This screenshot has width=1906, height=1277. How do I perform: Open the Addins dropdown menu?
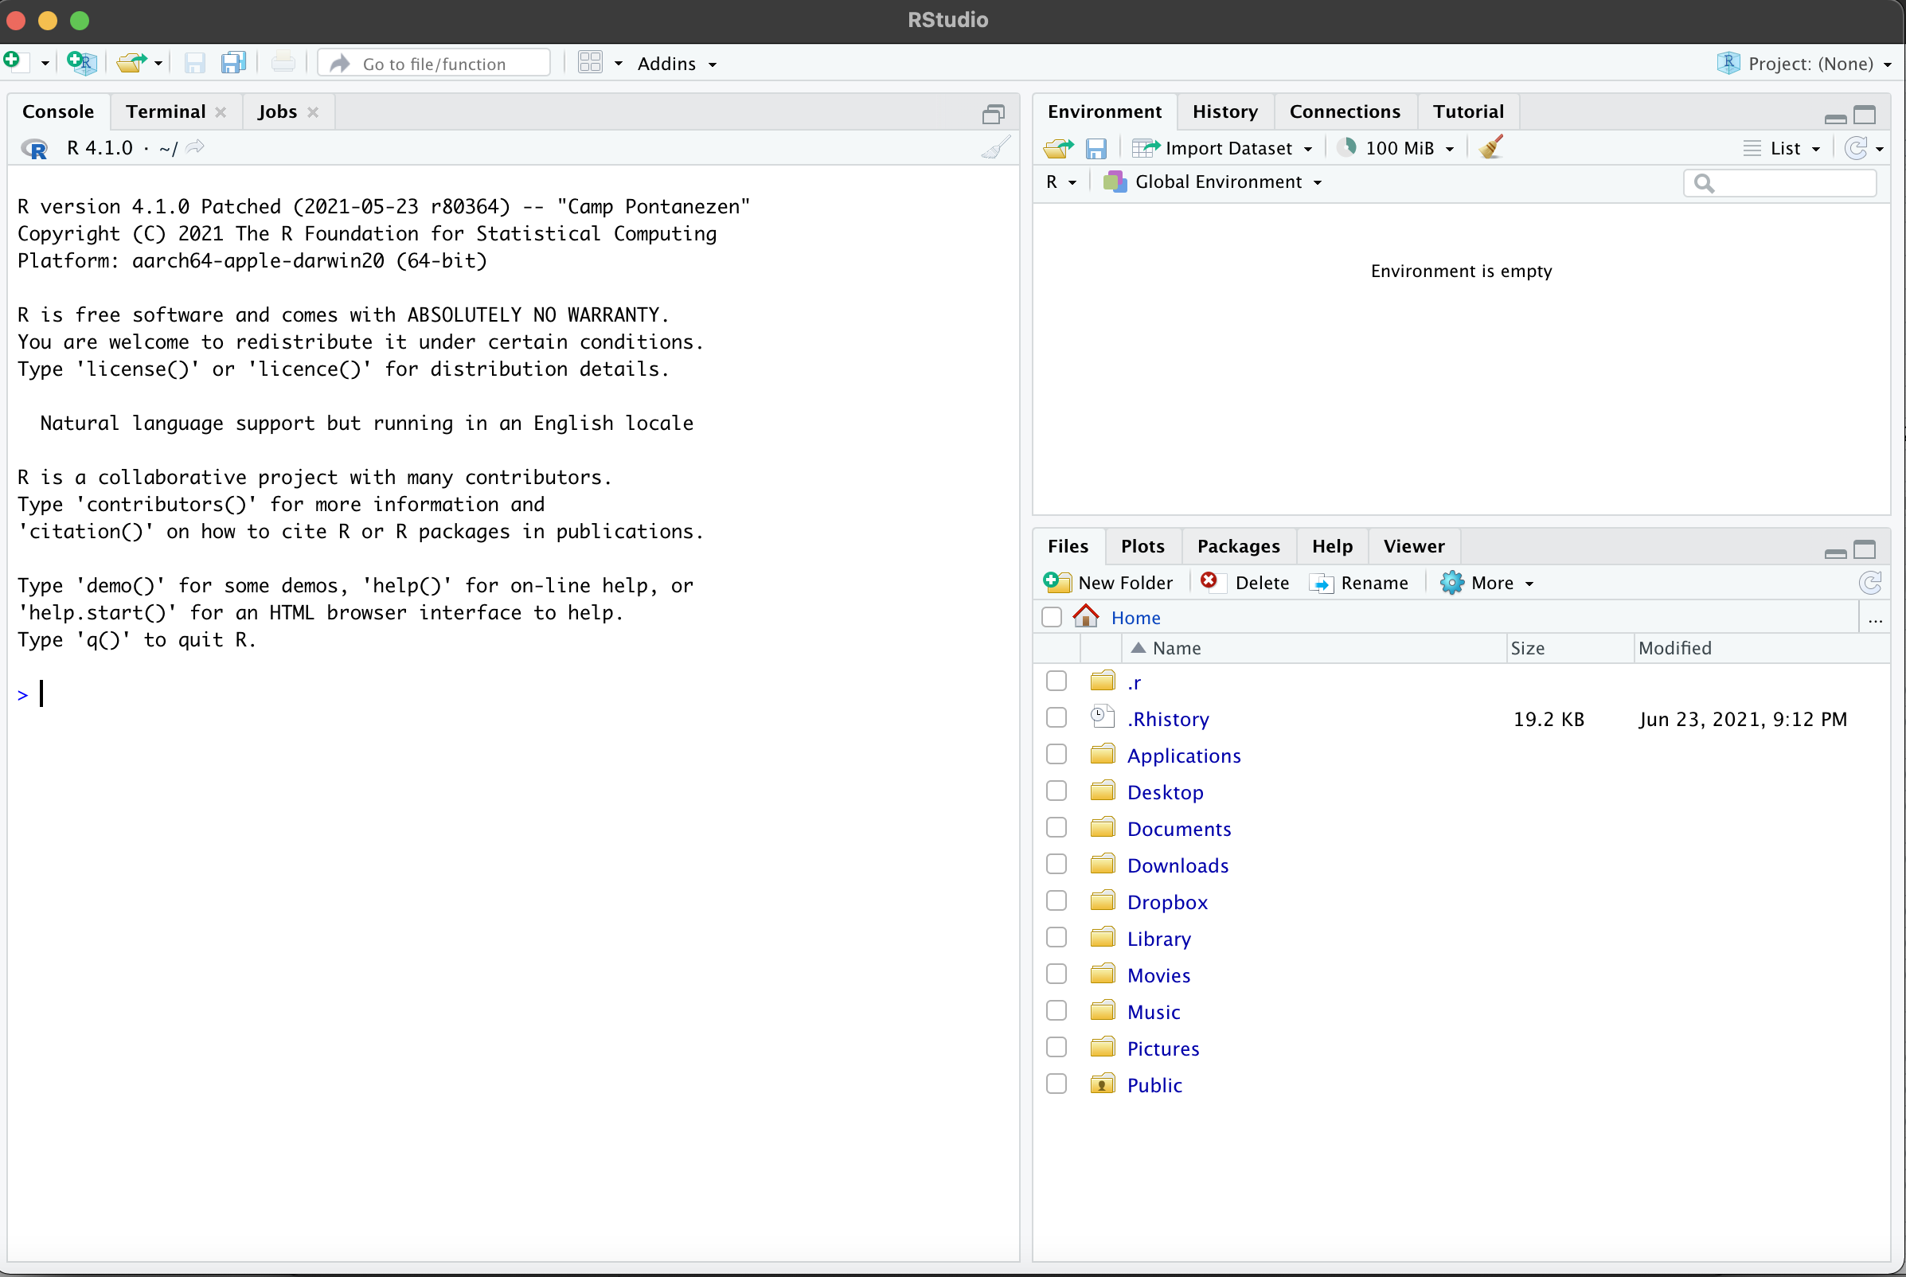pyautogui.click(x=676, y=64)
